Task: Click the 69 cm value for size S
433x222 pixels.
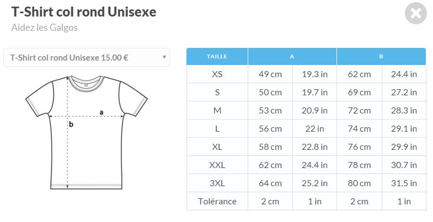Action: point(359,93)
